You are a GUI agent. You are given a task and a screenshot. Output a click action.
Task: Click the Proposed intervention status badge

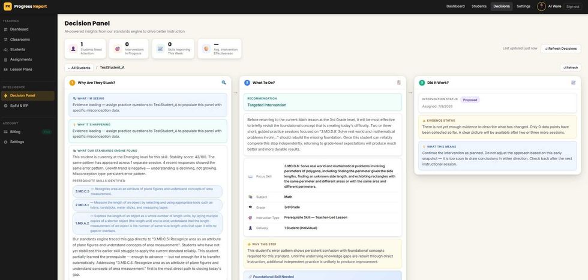[470, 100]
